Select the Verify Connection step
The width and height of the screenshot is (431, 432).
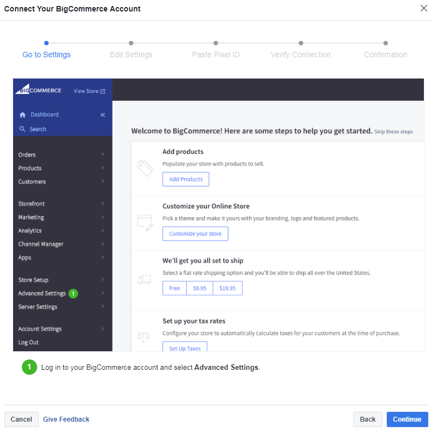tap(300, 55)
